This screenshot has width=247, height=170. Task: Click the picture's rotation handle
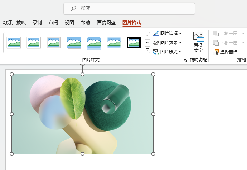pyautogui.click(x=82, y=64)
